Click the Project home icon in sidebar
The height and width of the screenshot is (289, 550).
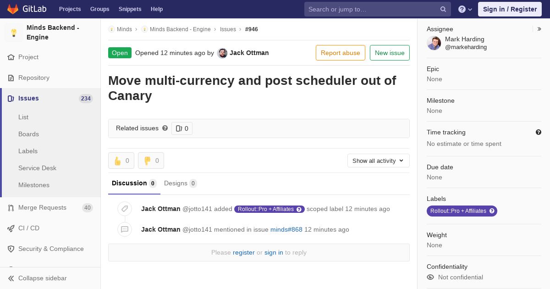click(x=11, y=57)
